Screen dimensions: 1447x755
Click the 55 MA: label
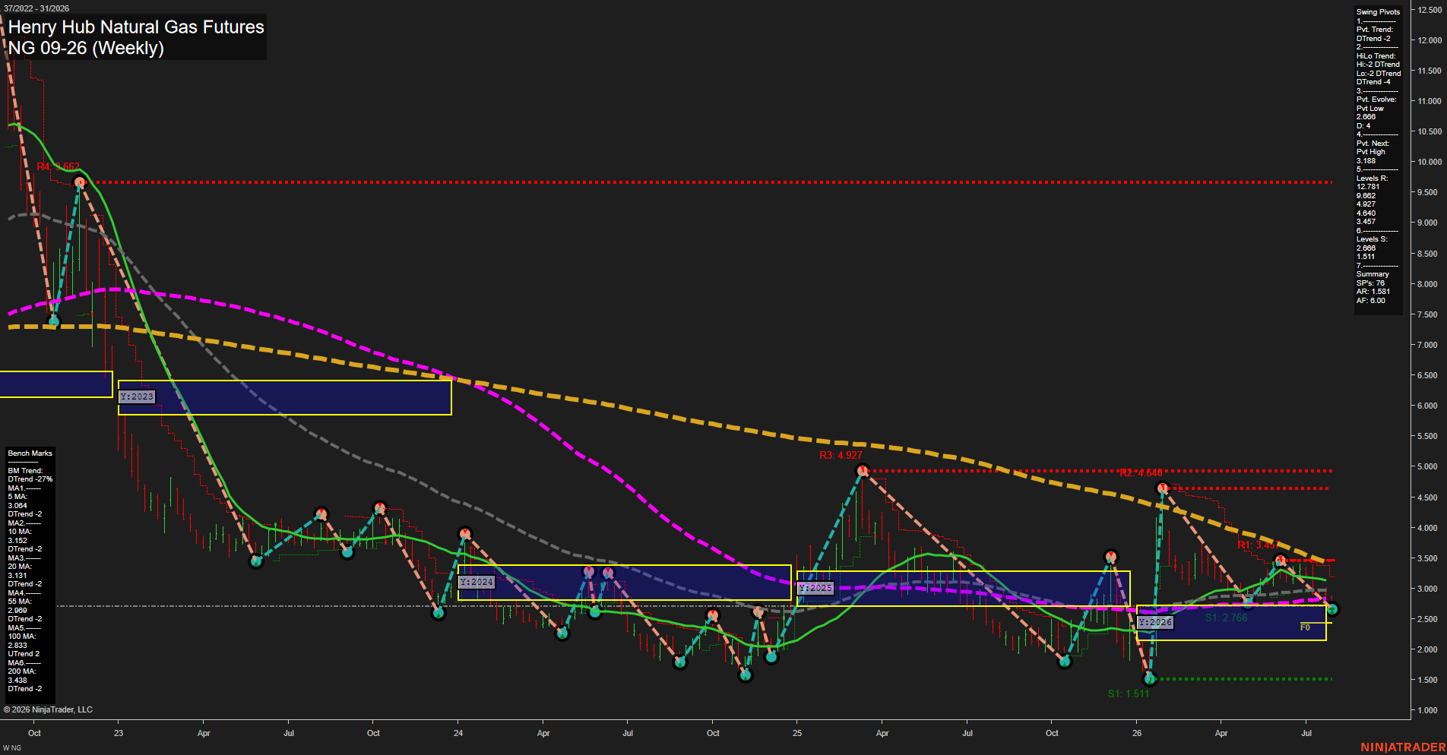[x=20, y=602]
